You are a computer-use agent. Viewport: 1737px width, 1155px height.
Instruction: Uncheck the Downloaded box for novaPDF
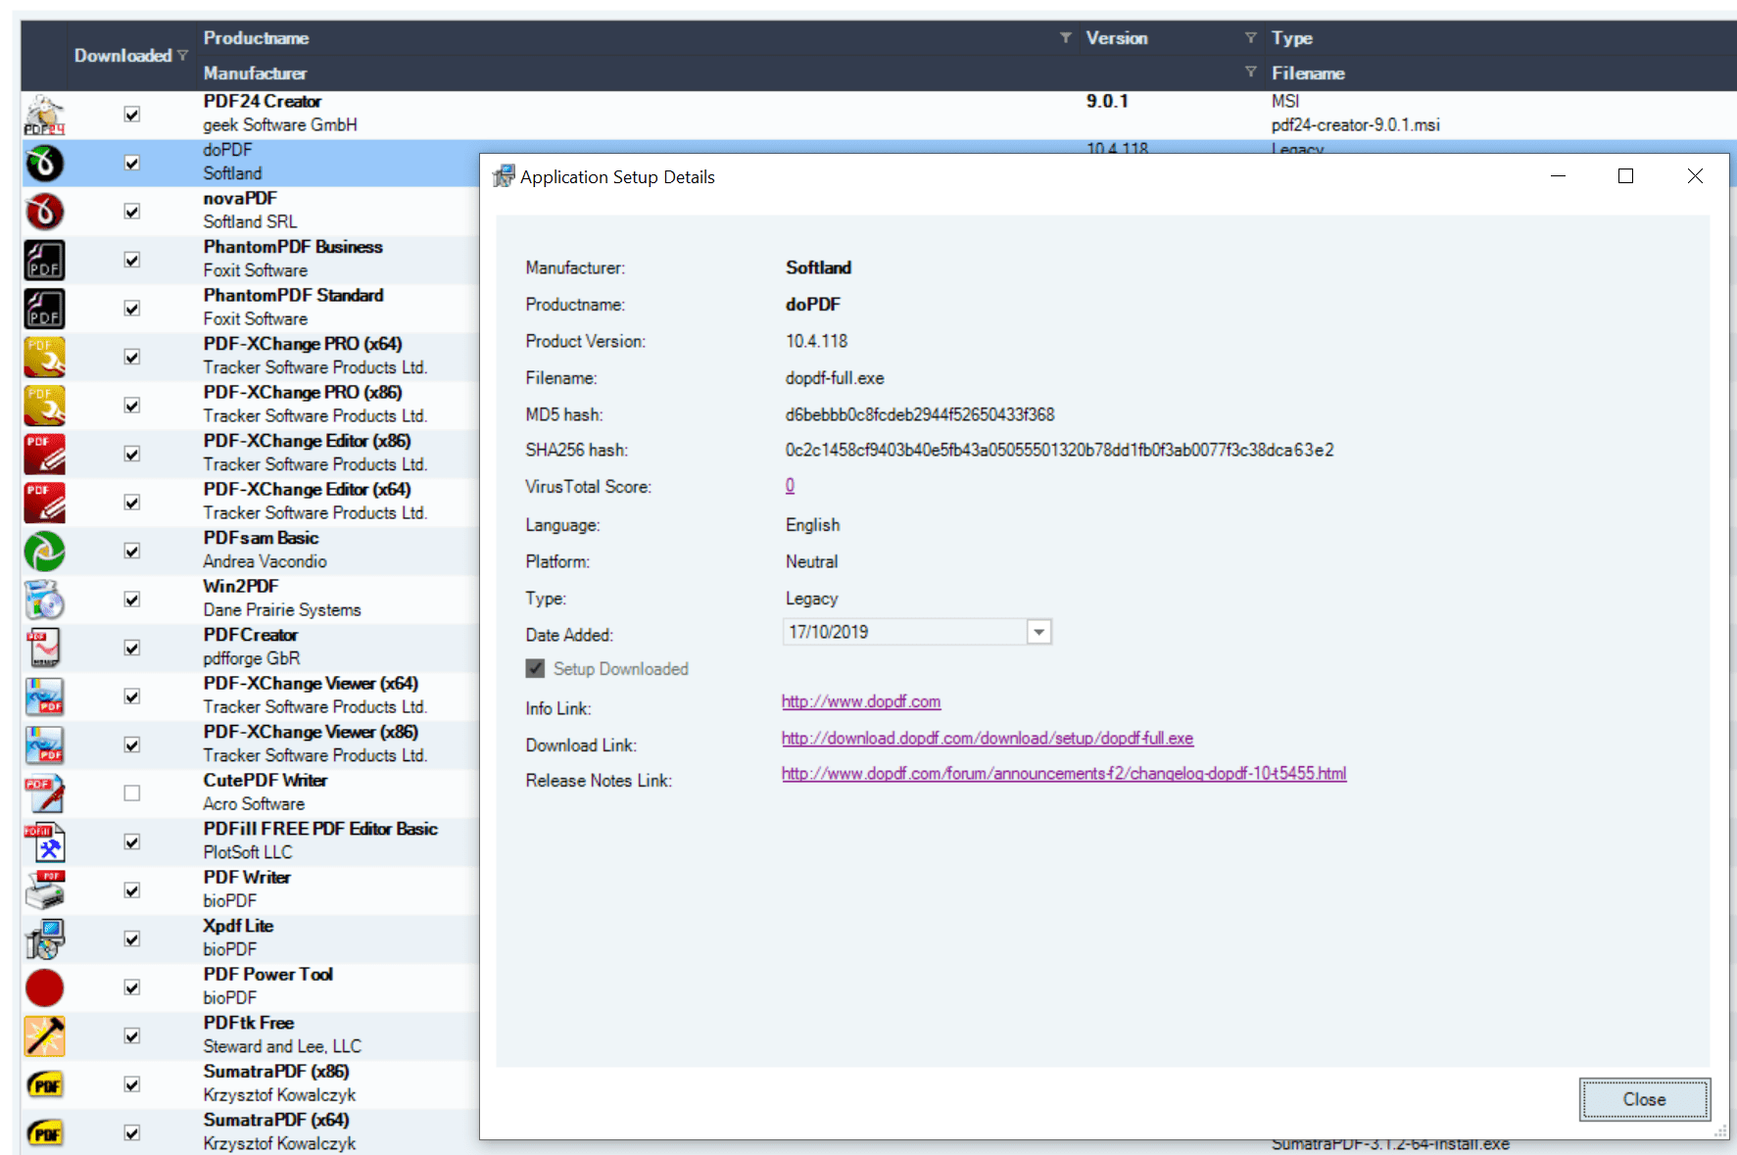tap(132, 211)
